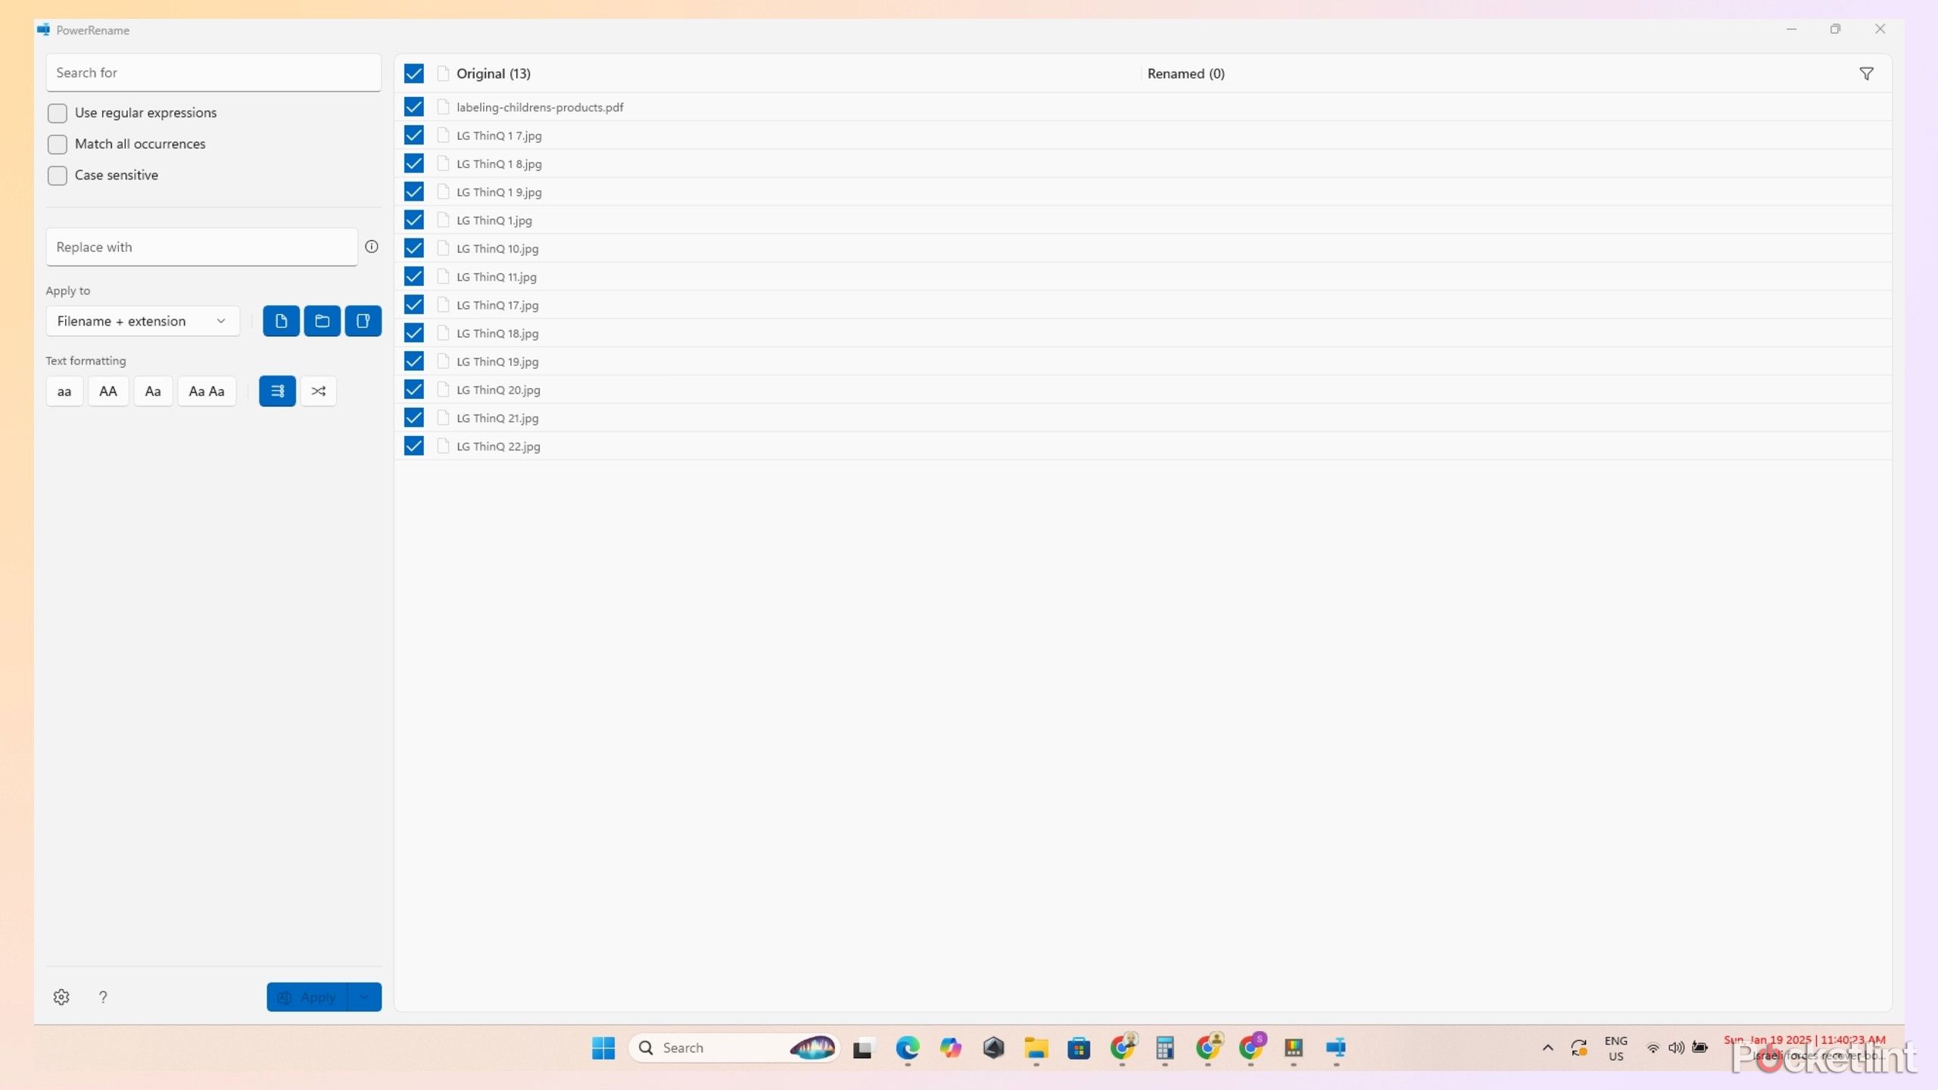Toggle 'Case sensitive' checkbox
The width and height of the screenshot is (1938, 1090).
tap(56, 174)
